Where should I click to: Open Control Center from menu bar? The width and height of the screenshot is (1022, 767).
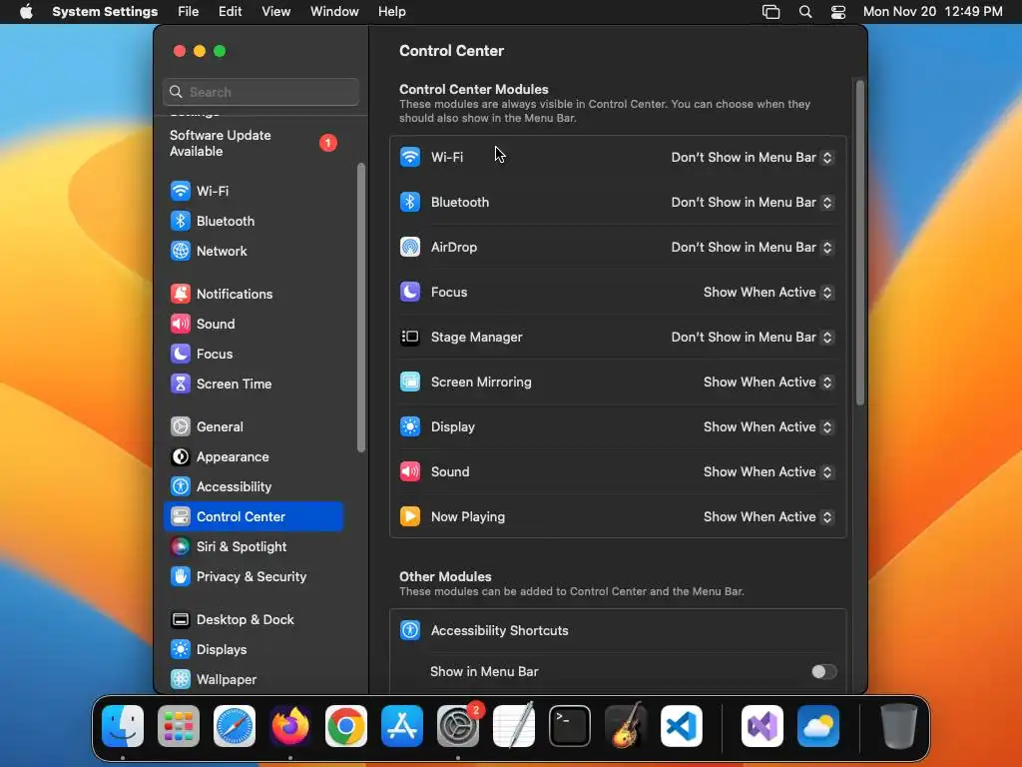838,12
